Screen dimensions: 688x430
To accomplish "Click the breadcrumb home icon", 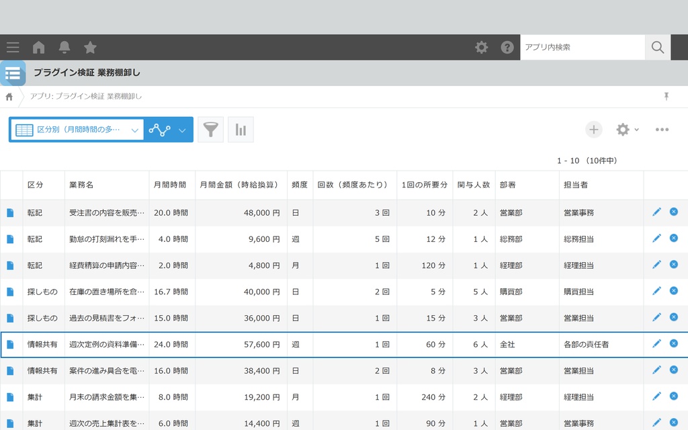I will point(9,97).
